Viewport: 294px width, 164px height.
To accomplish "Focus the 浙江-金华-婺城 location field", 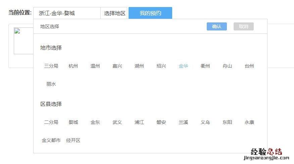I will [67, 13].
